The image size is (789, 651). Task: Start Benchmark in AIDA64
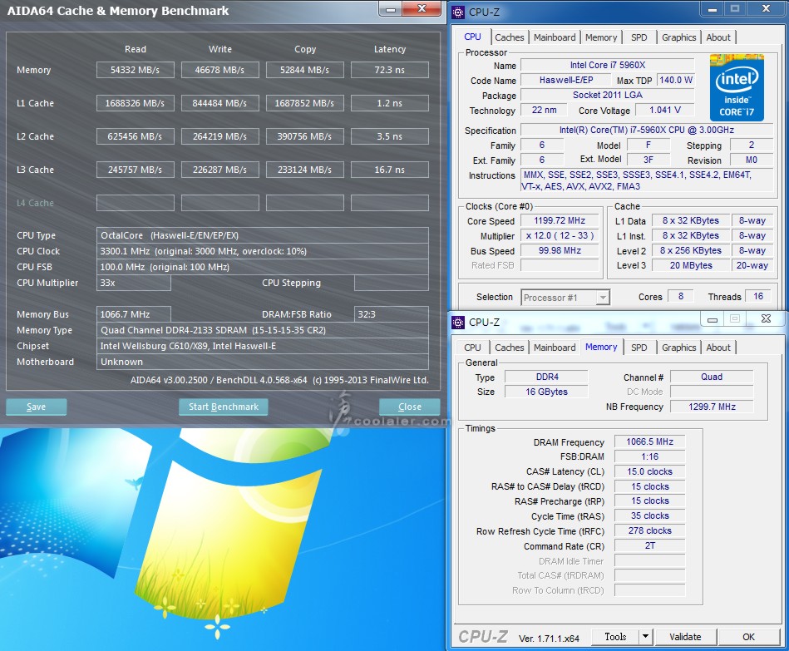coord(224,407)
